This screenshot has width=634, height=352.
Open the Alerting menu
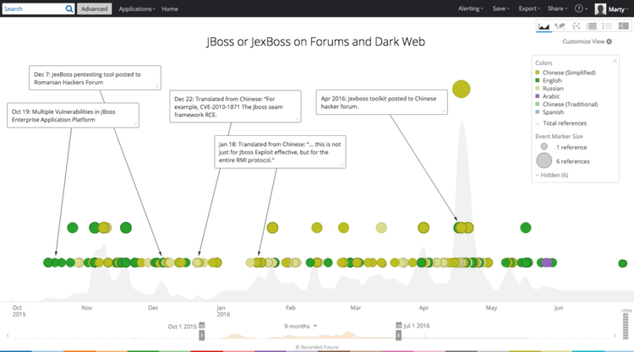tap(471, 8)
